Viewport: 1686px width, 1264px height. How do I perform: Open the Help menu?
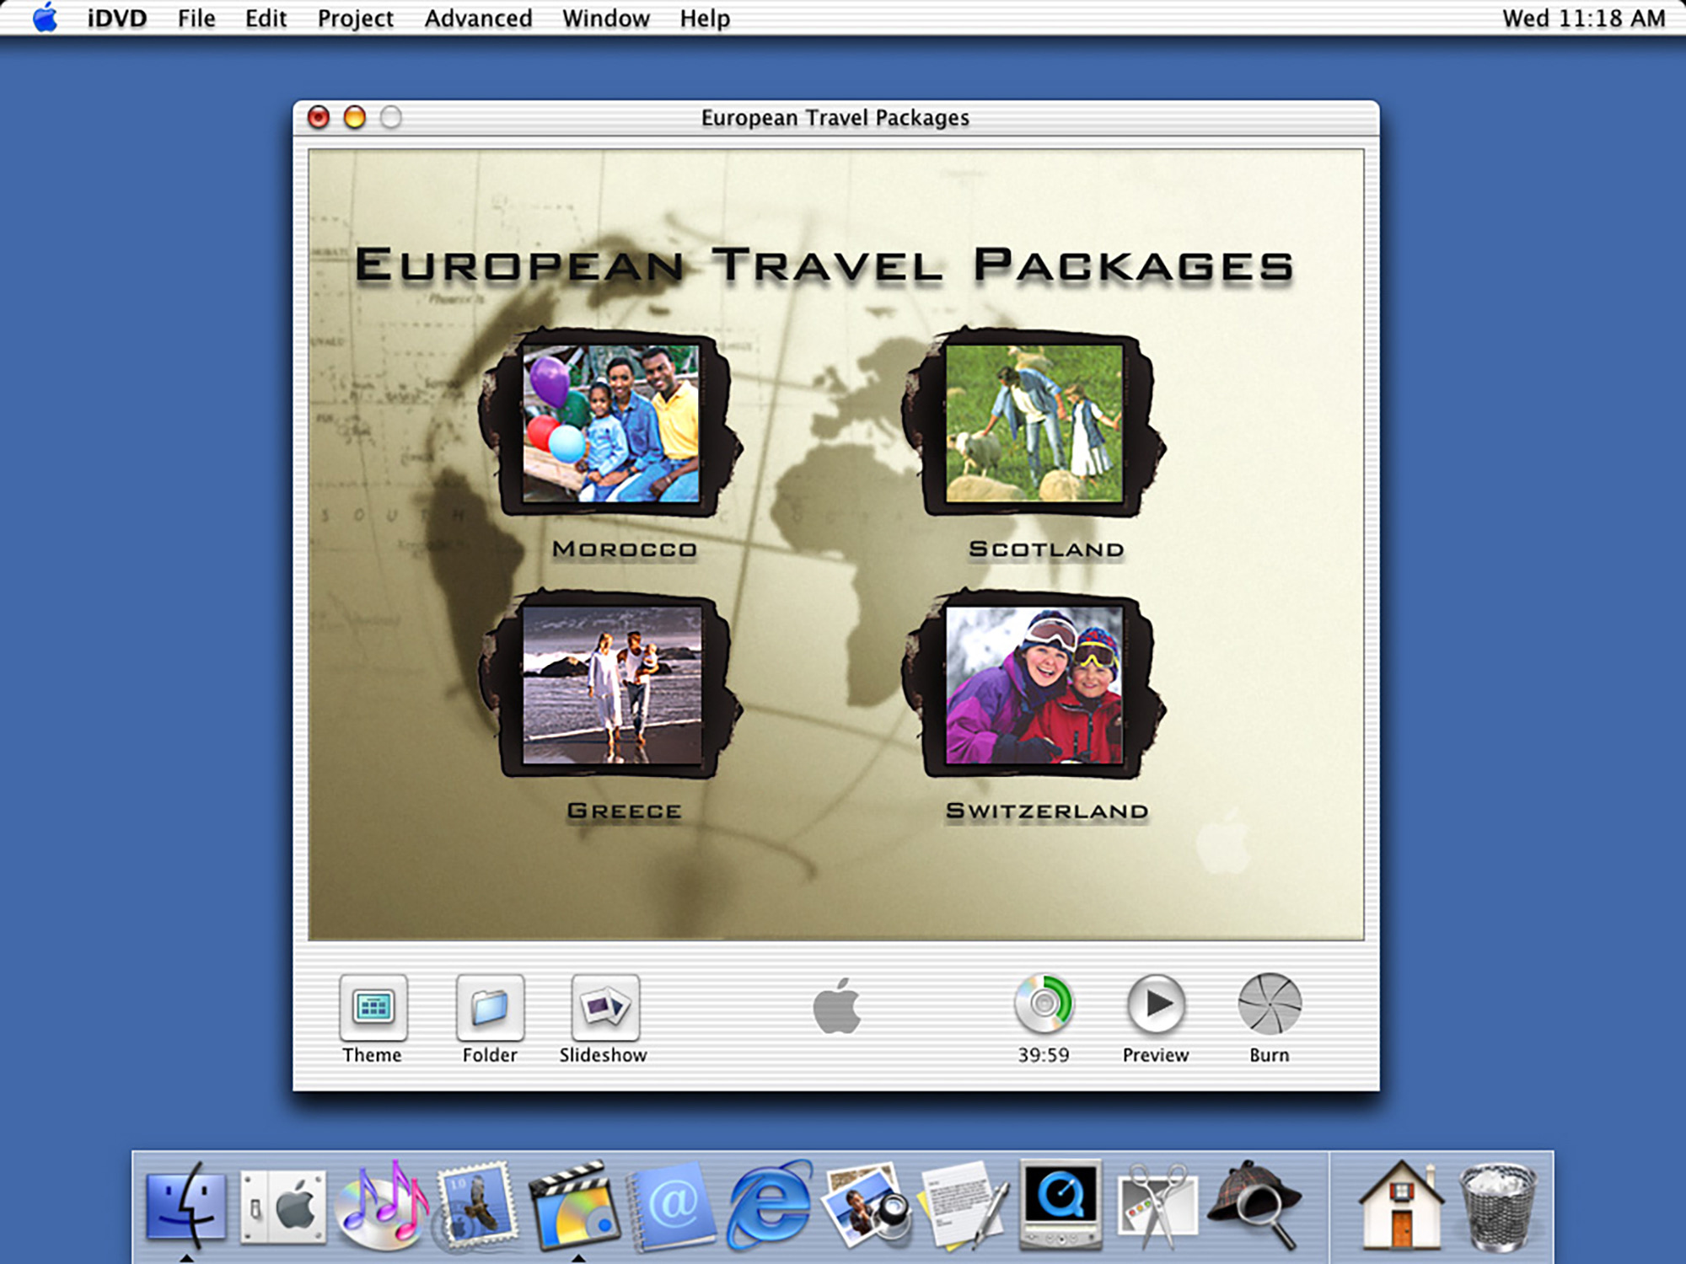pyautogui.click(x=705, y=19)
